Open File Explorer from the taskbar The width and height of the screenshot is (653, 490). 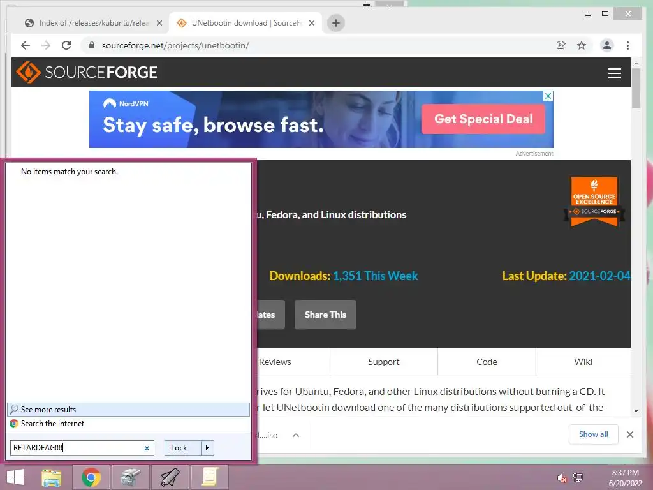click(x=52, y=477)
